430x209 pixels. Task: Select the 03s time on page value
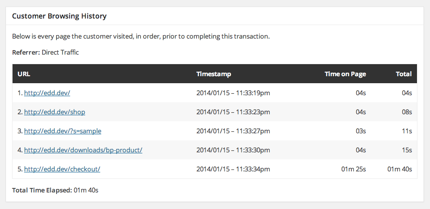(x=361, y=131)
